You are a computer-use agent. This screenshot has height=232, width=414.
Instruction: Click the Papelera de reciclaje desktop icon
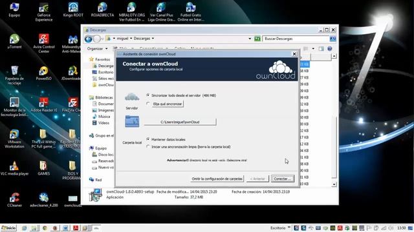(14, 75)
